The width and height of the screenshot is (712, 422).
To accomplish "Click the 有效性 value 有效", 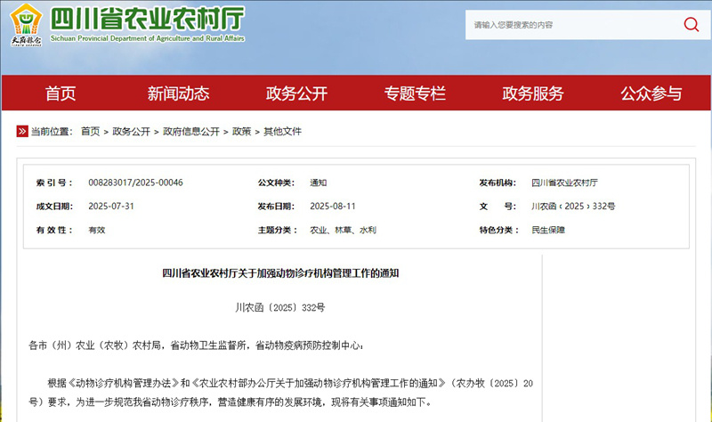I will click(97, 230).
